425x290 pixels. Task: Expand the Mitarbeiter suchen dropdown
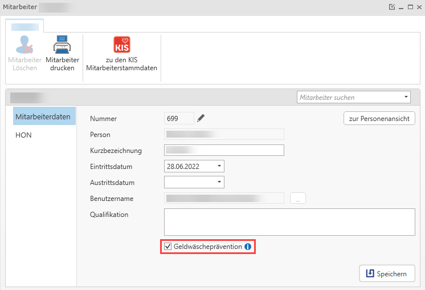pyautogui.click(x=406, y=97)
